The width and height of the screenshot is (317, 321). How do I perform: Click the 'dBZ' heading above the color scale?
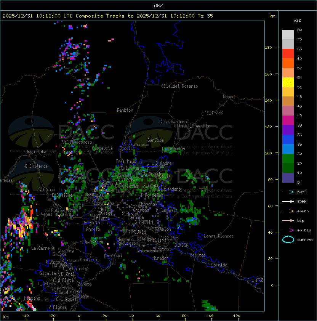coord(297,21)
